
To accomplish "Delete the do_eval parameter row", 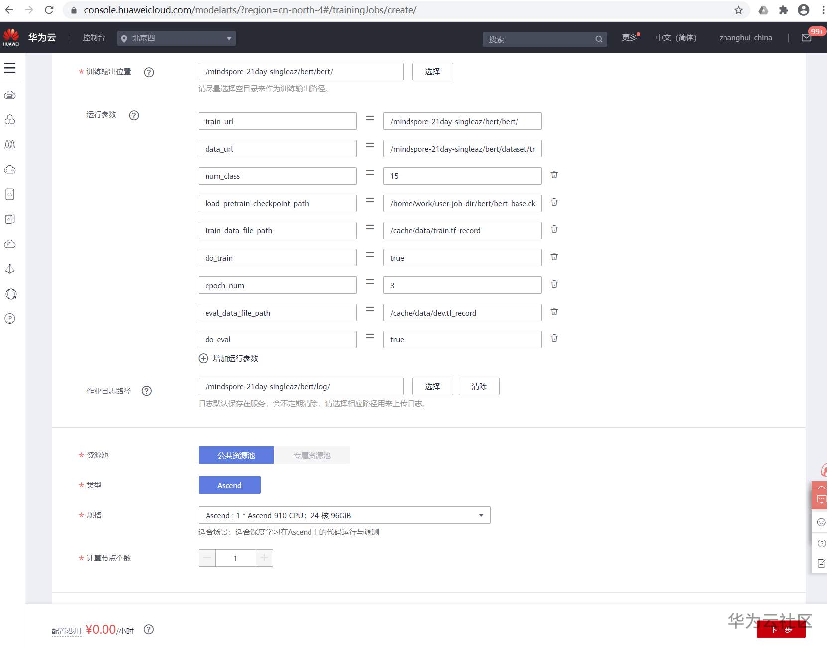I will [x=554, y=338].
